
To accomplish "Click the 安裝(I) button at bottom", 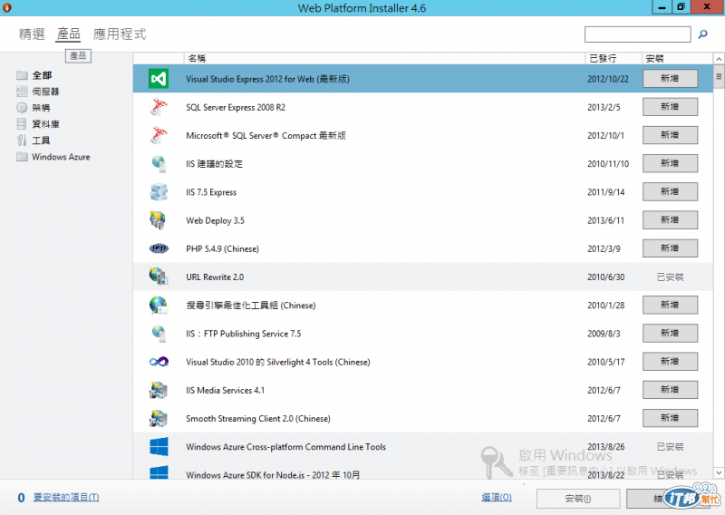I will (x=578, y=499).
